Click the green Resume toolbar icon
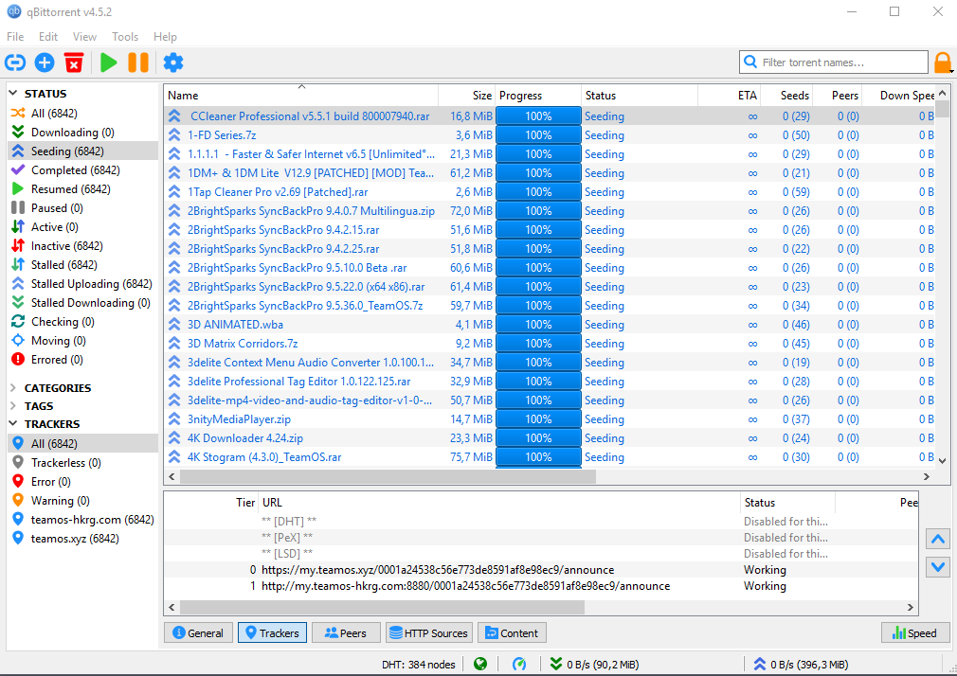Screen dimensions: 957x676 tap(109, 62)
